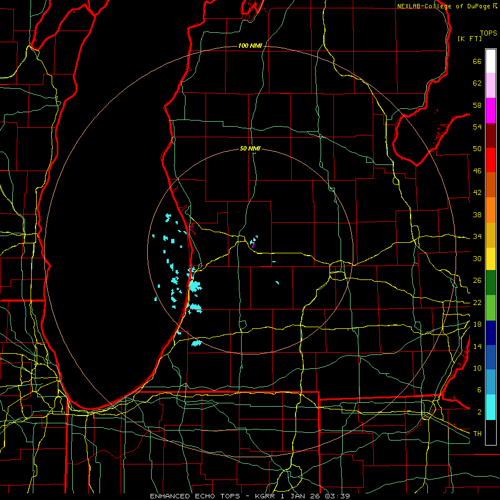Screen dimensions: 500x500
Task: Click the 62 legend value
Action: [x=477, y=83]
